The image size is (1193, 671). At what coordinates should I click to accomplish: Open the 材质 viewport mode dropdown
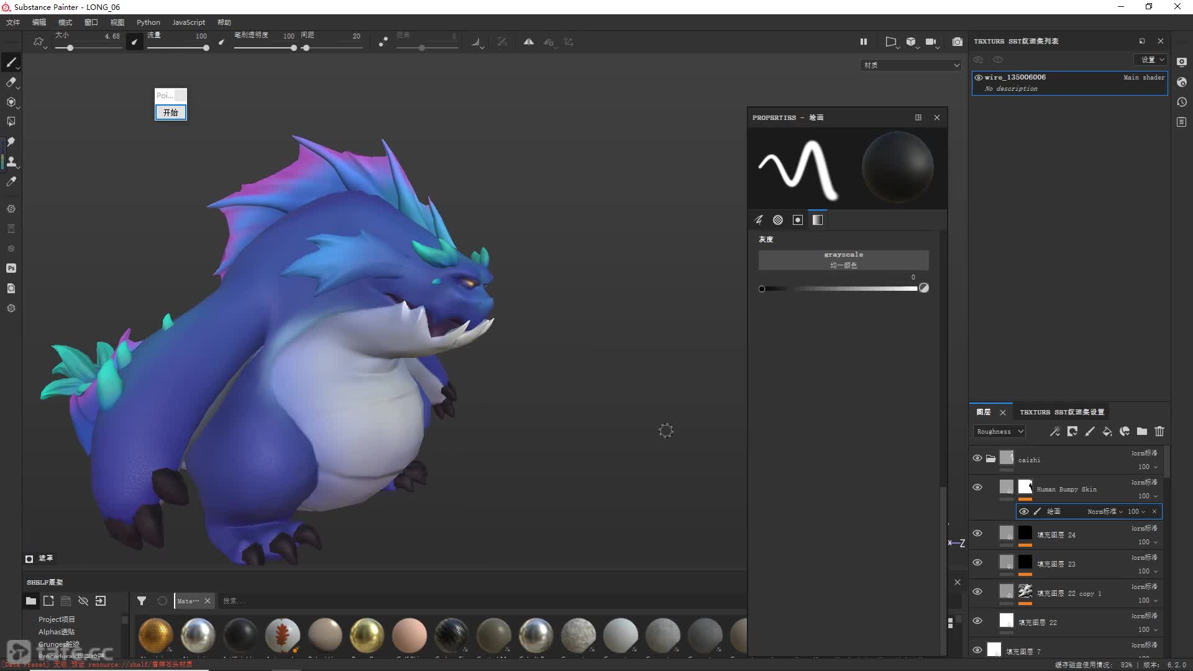coord(911,65)
